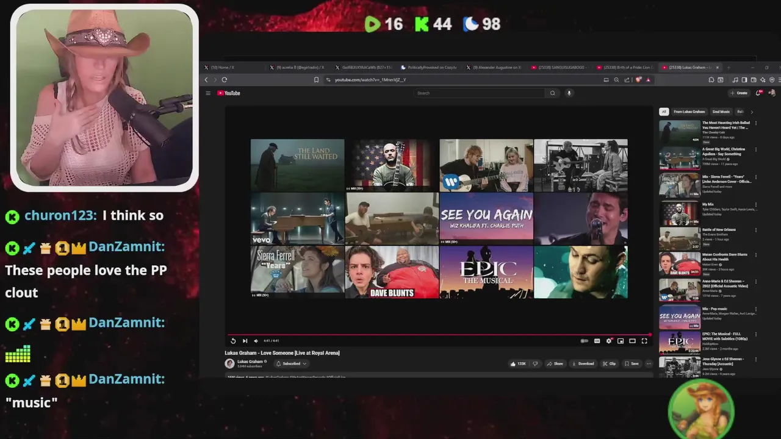
Task: Save the video to a playlist
Action: click(x=632, y=363)
